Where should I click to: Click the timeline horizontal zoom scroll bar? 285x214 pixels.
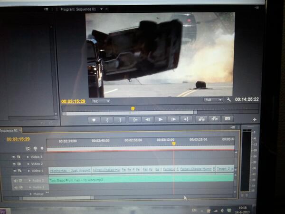pos(57,198)
